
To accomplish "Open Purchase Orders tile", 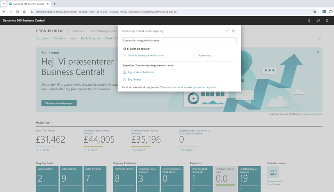I will coord(124,179).
